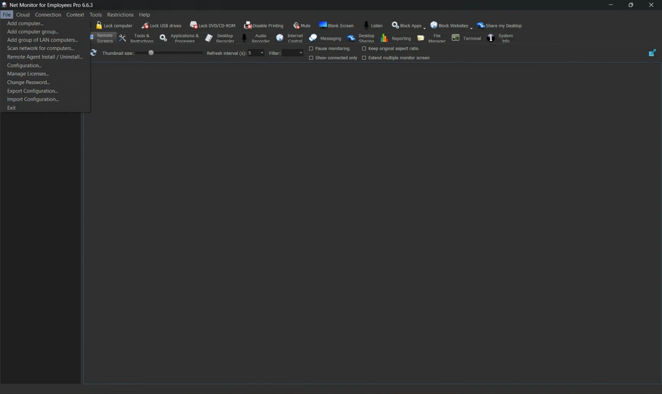The width and height of the screenshot is (662, 394).
Task: Enable Extend multiple monitor screen checkbox
Action: click(364, 58)
